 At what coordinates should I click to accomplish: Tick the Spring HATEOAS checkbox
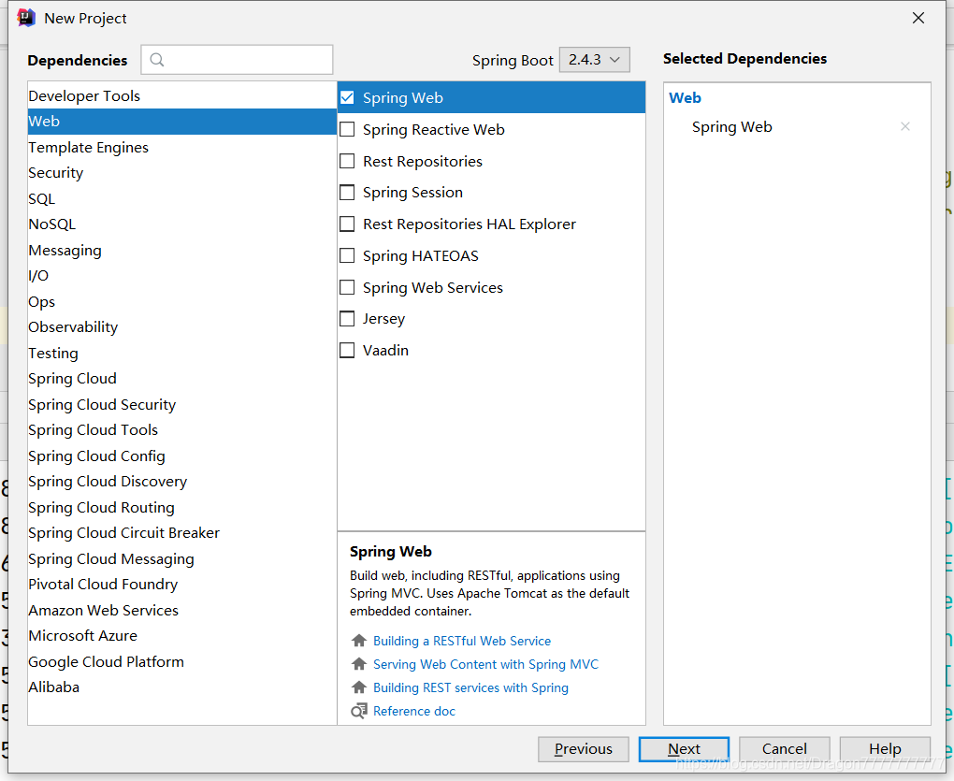347,255
